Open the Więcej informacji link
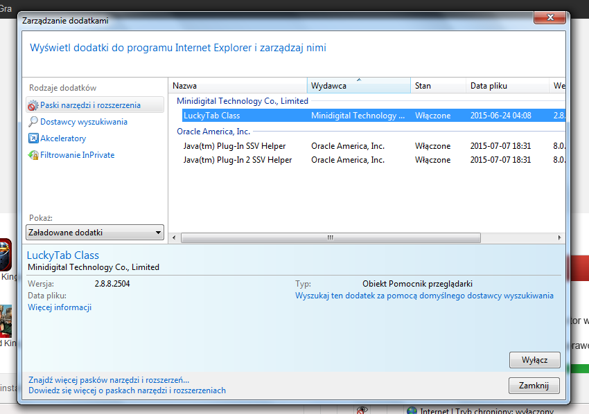The height and width of the screenshot is (414, 589). click(60, 307)
